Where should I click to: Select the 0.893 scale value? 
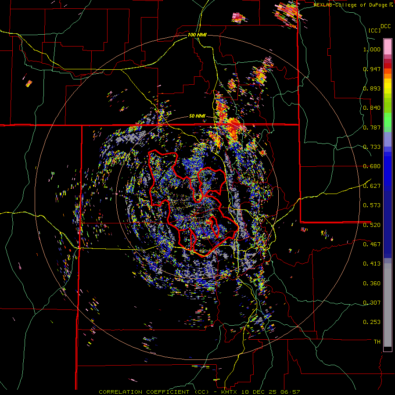coord(372,88)
